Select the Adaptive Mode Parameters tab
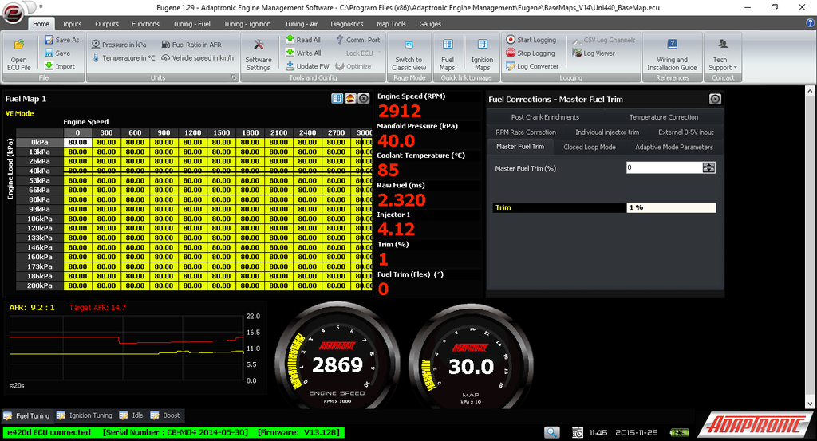The image size is (817, 441). click(673, 147)
